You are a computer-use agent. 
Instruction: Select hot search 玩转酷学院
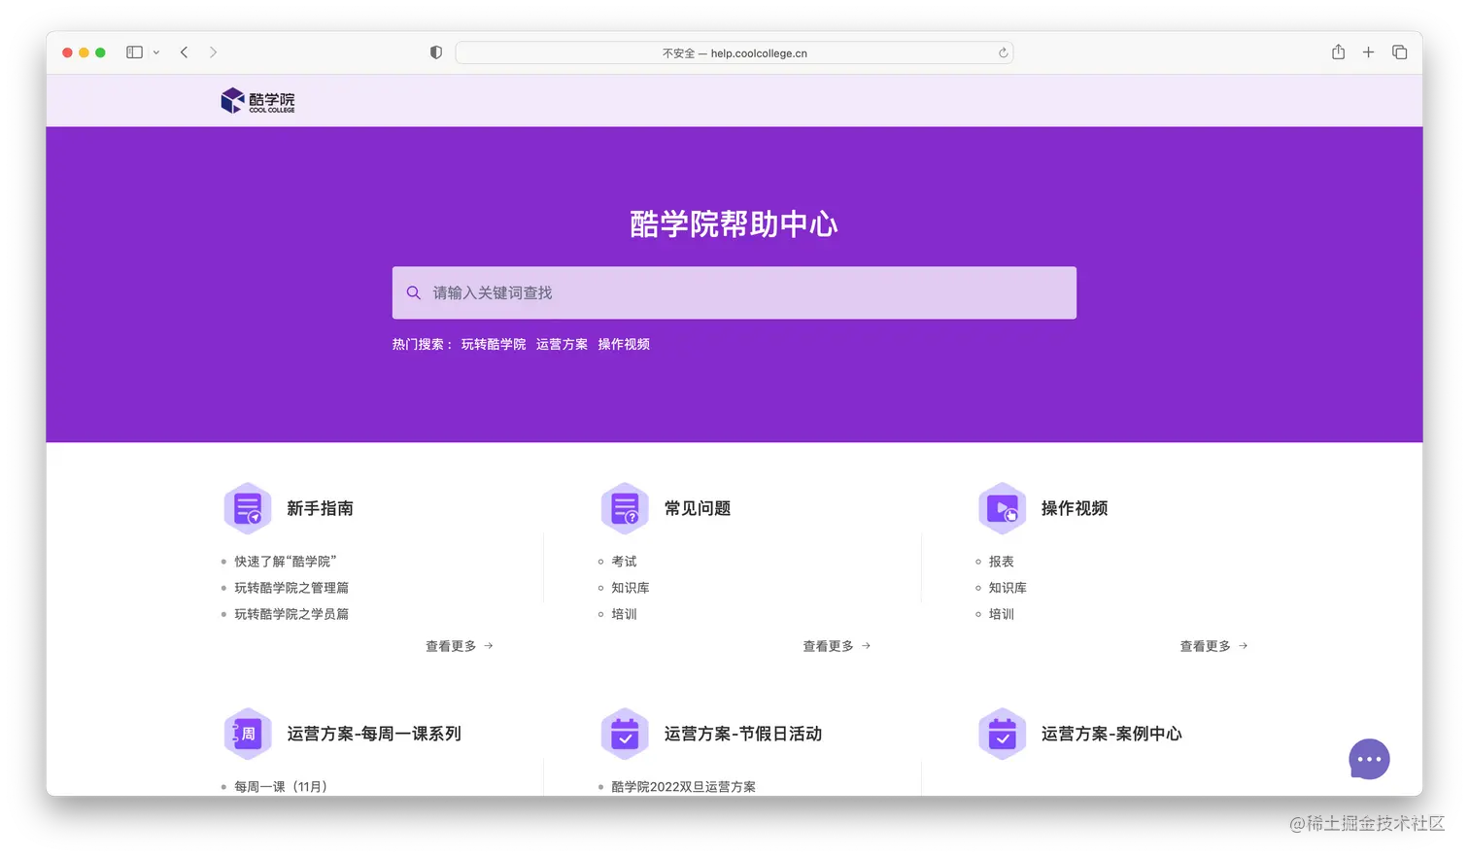tap(494, 344)
